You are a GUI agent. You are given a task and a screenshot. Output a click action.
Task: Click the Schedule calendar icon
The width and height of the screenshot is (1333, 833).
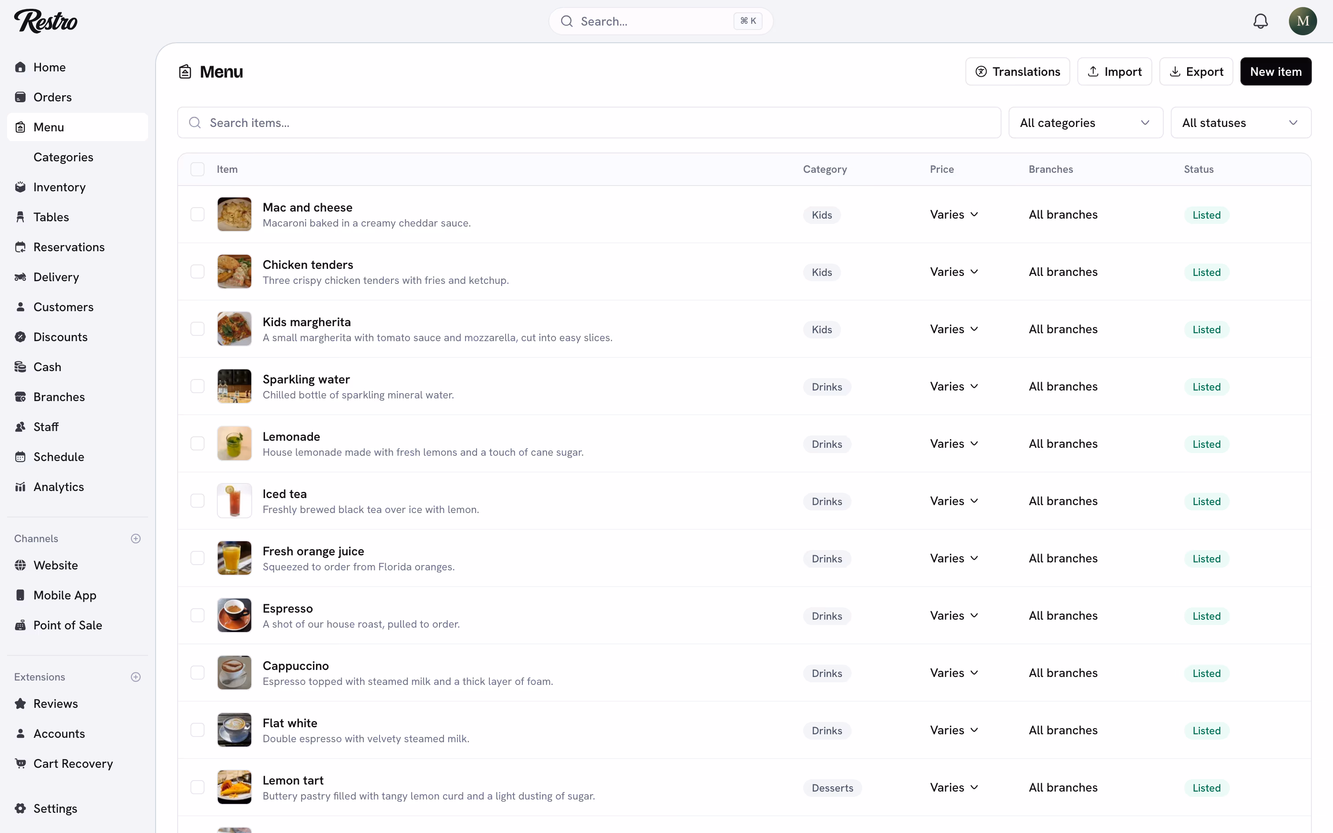[x=20, y=457]
